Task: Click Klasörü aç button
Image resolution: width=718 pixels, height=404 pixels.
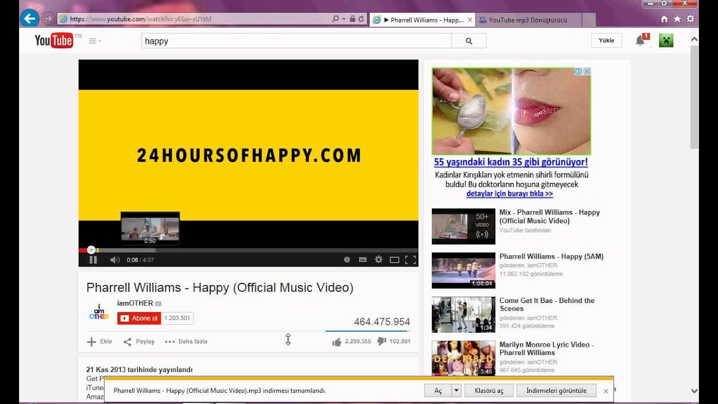Action: 489,391
